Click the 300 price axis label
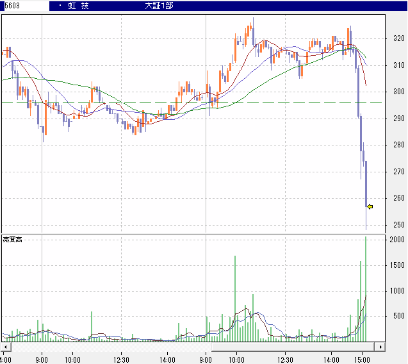 398,92
